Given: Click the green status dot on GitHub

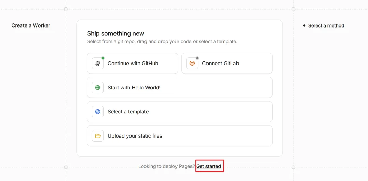Looking at the screenshot, I should [x=103, y=58].
